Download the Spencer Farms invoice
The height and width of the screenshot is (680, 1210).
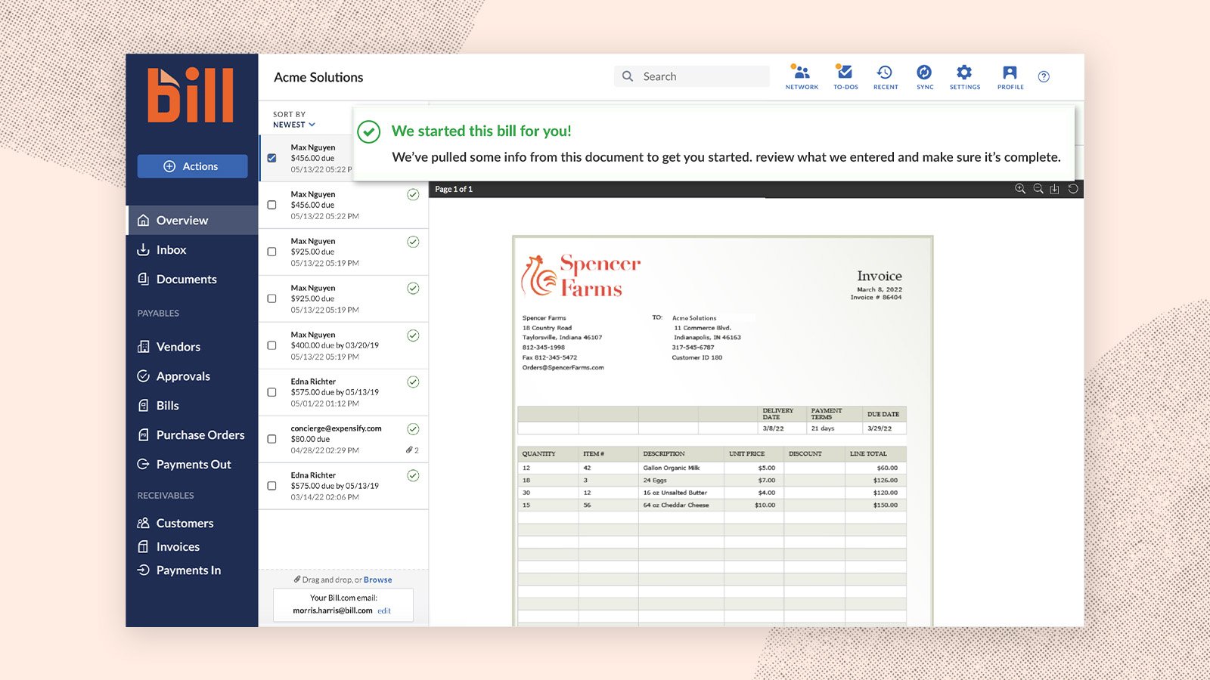[x=1054, y=189]
